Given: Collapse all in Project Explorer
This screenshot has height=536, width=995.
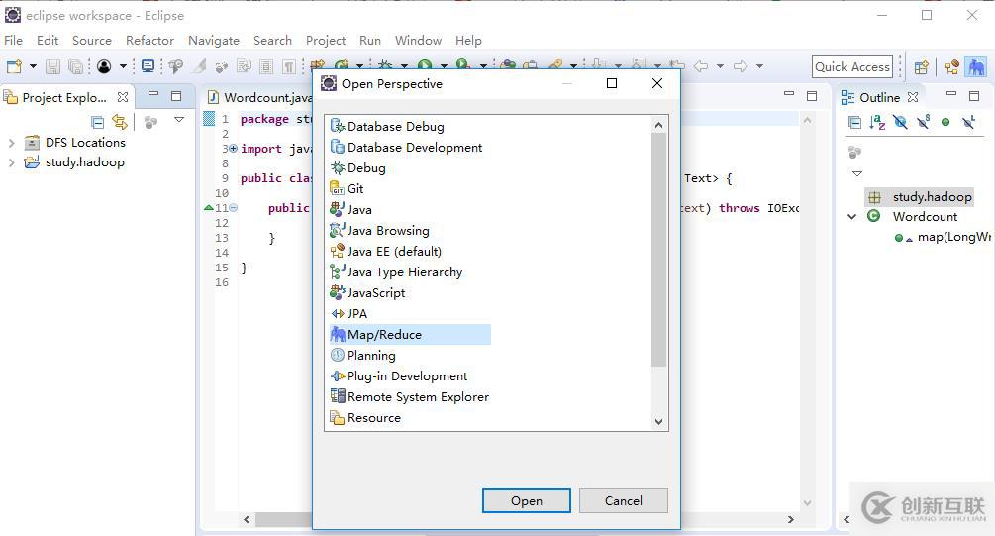Looking at the screenshot, I should [x=97, y=122].
